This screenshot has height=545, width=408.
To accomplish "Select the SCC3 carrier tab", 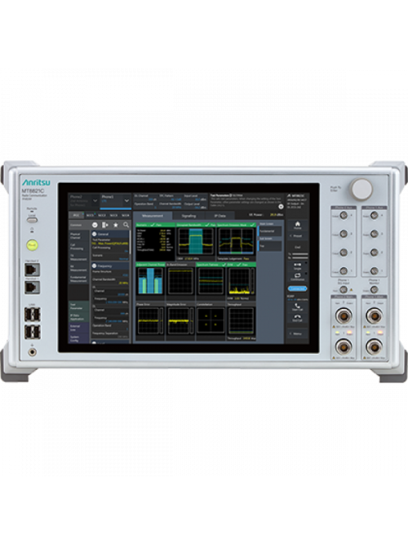I will click(x=113, y=216).
